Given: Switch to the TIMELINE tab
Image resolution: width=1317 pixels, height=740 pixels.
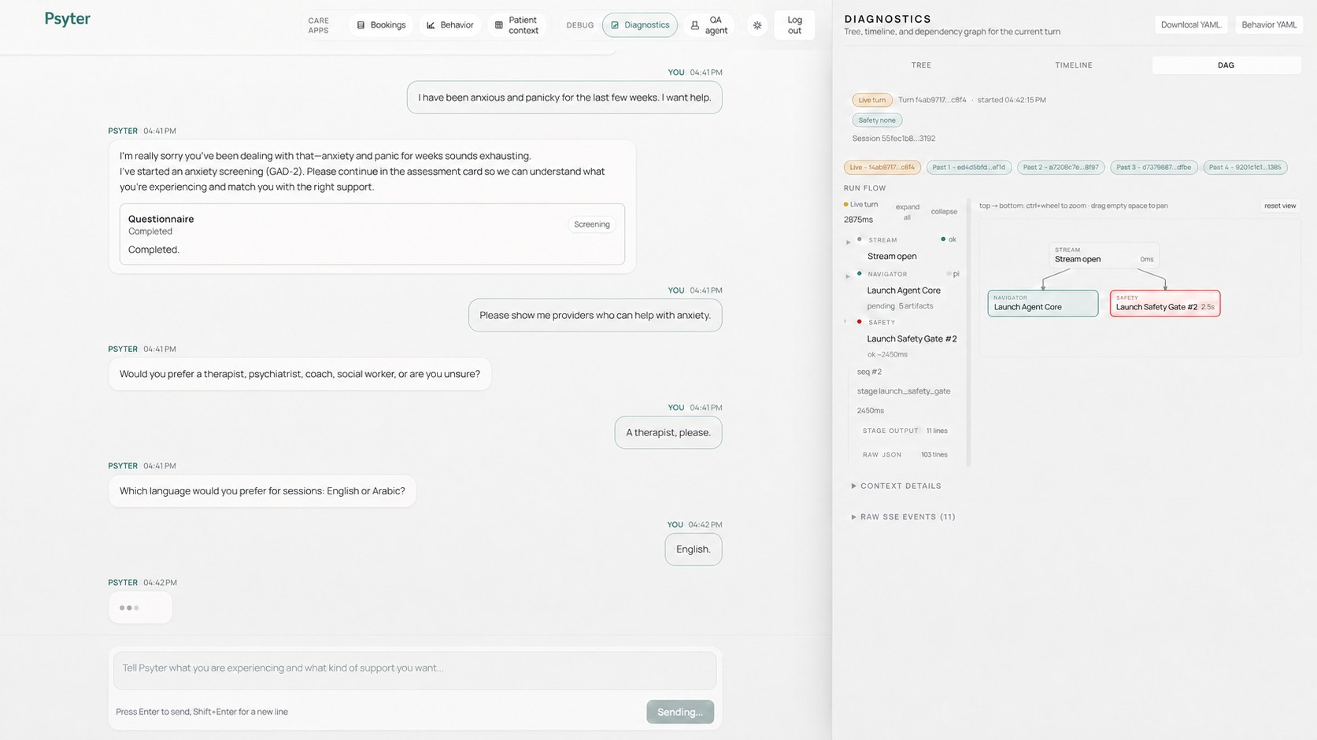Looking at the screenshot, I should 1074,65.
